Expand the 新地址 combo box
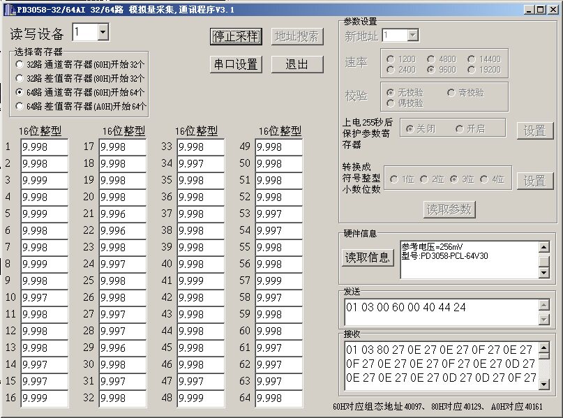 412,35
